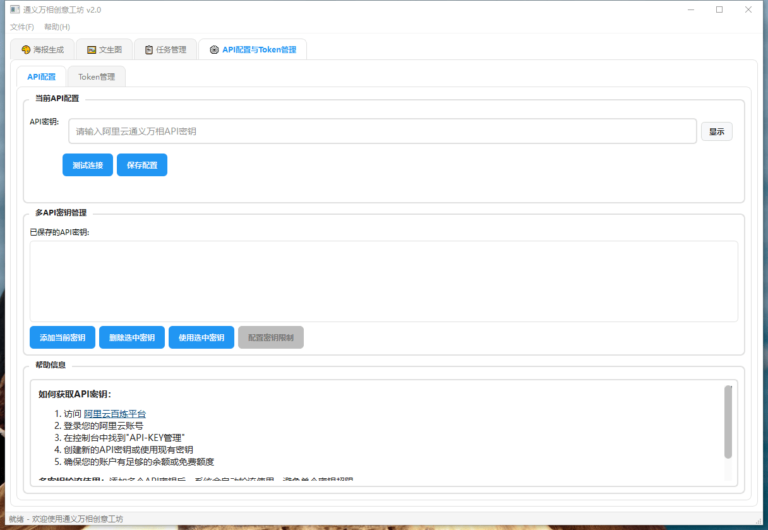Screen dimensions: 768x530
Task: Open the 文件(F) menu
Action: 22,27
